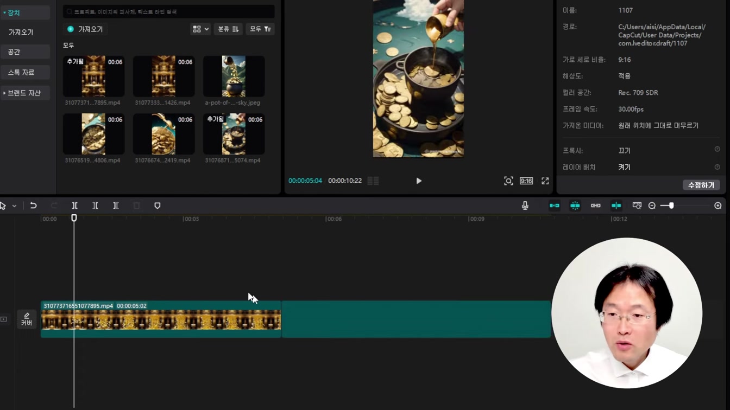Show info tooltip for 프록시

tap(717, 149)
